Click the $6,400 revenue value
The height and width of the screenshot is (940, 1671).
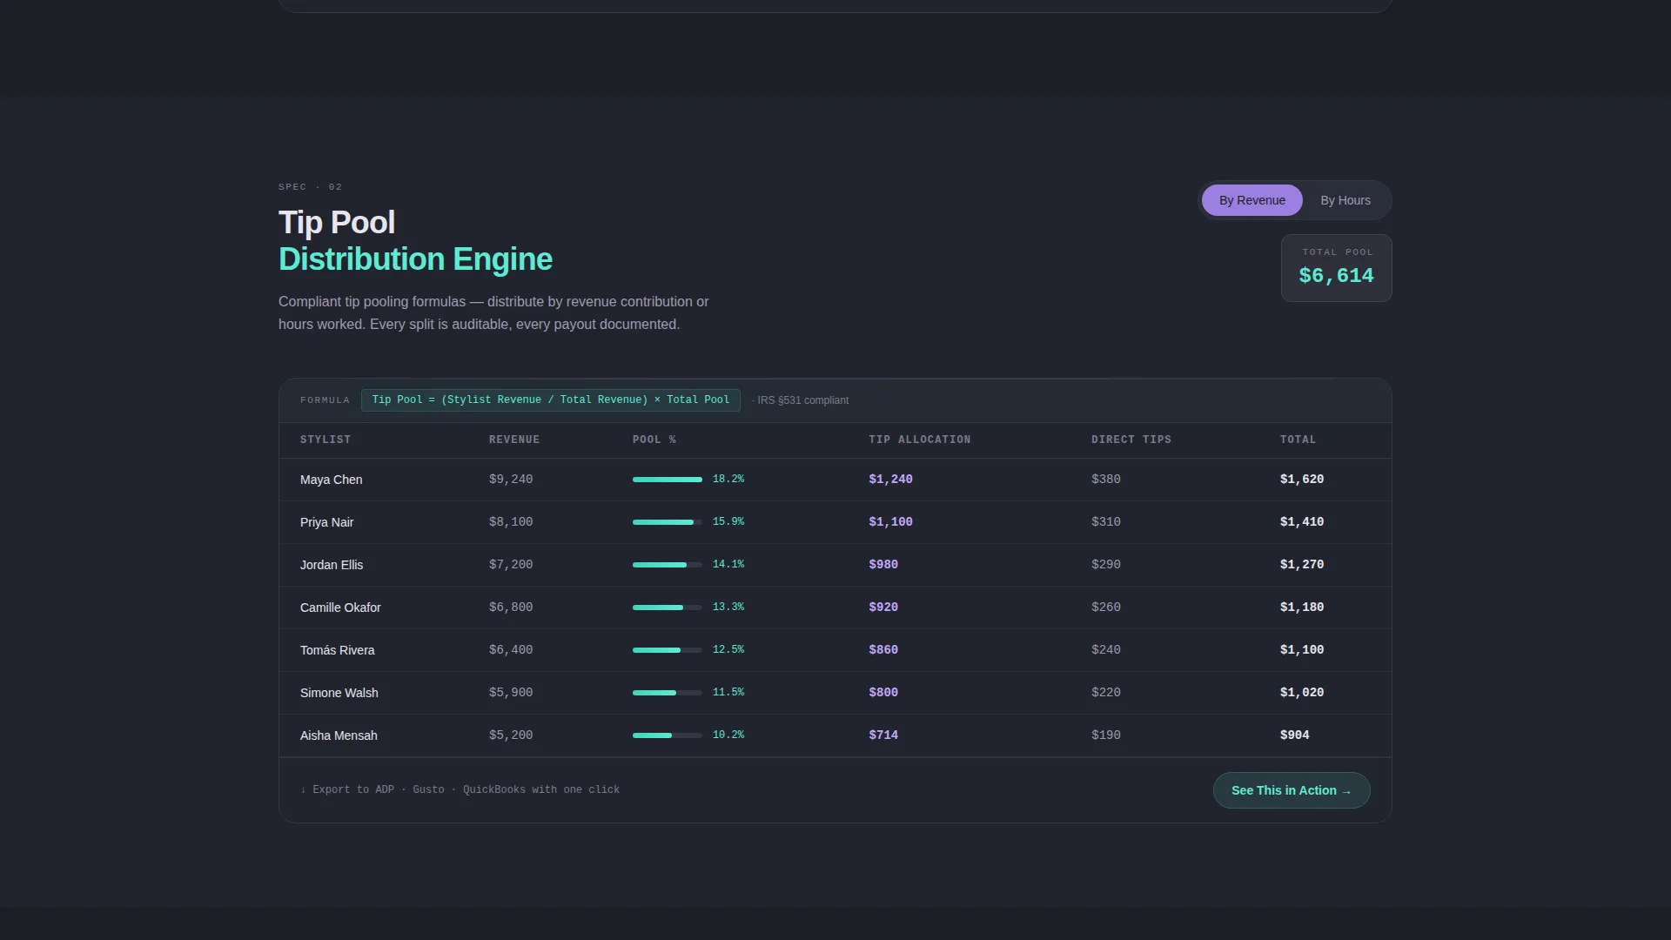click(511, 650)
